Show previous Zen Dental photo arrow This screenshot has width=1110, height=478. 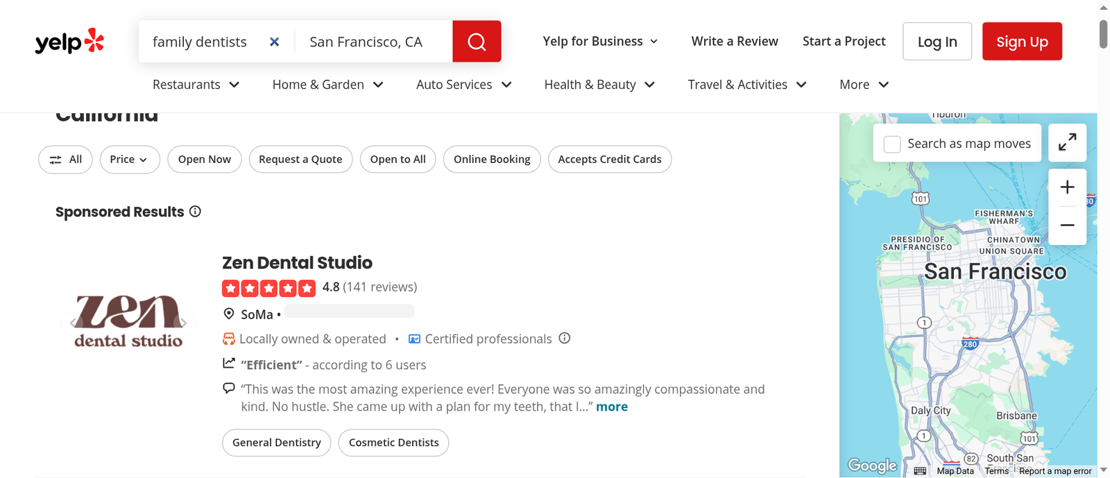tap(74, 323)
